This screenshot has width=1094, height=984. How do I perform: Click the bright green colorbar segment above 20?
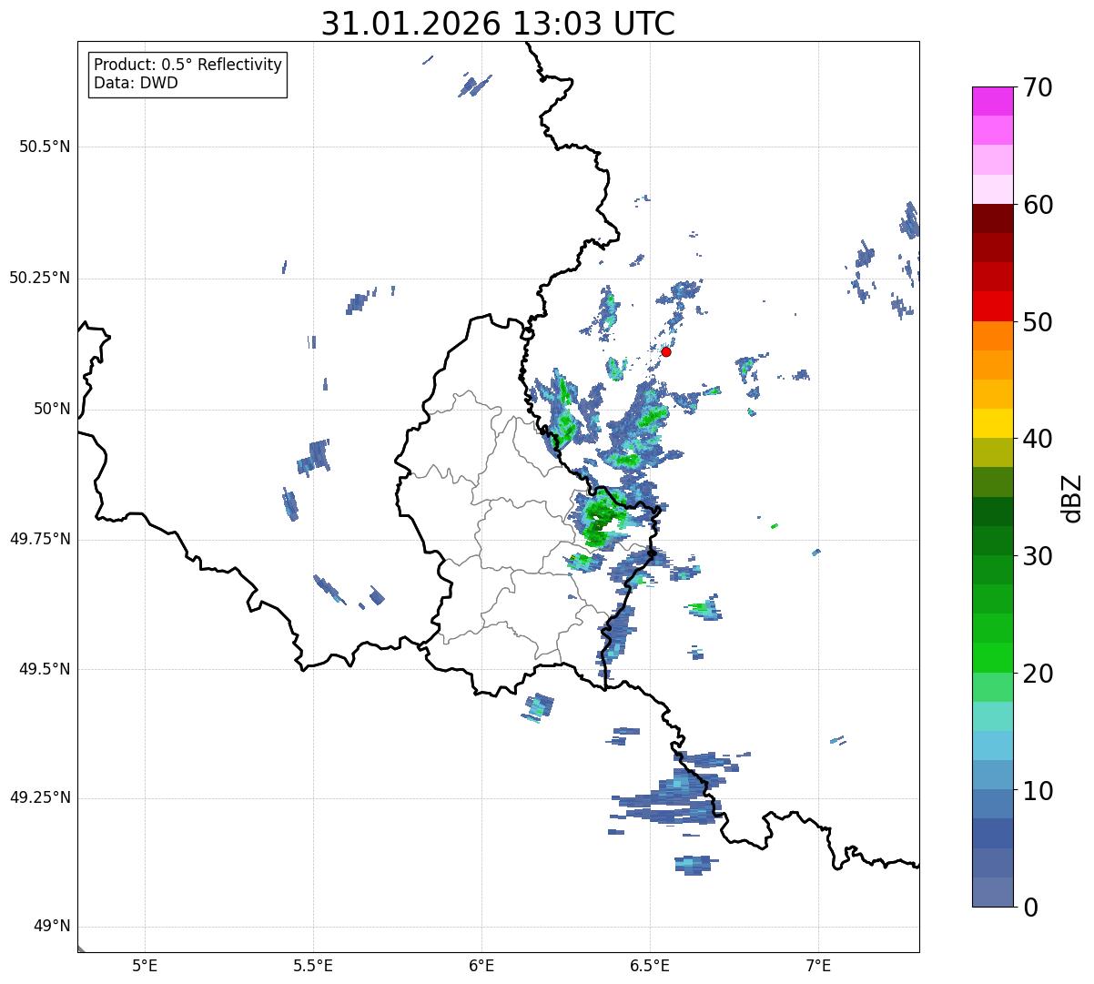tap(993, 658)
